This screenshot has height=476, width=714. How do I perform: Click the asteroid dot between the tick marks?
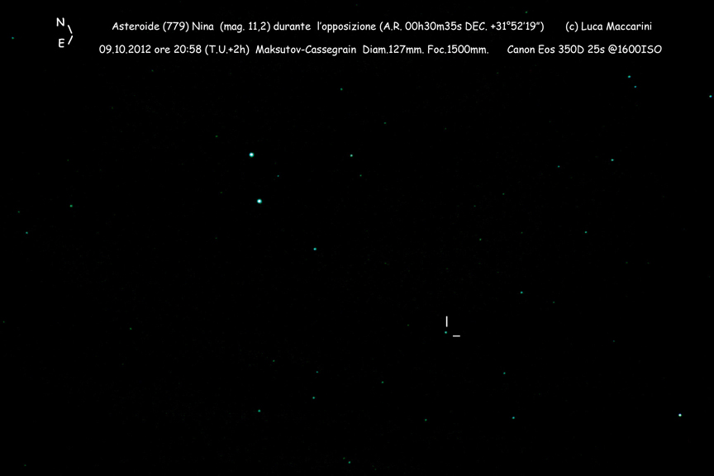coord(445,332)
